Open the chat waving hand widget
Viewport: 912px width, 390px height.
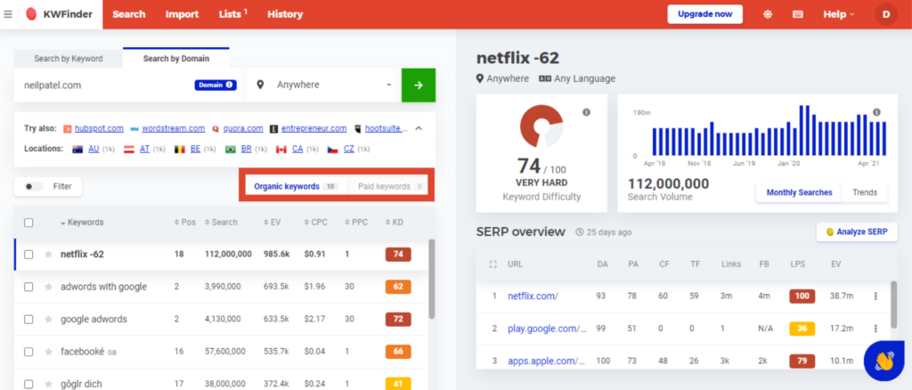(x=884, y=361)
